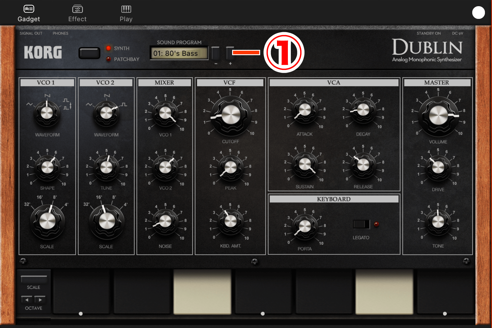Select next sound program with plus button

point(230,53)
